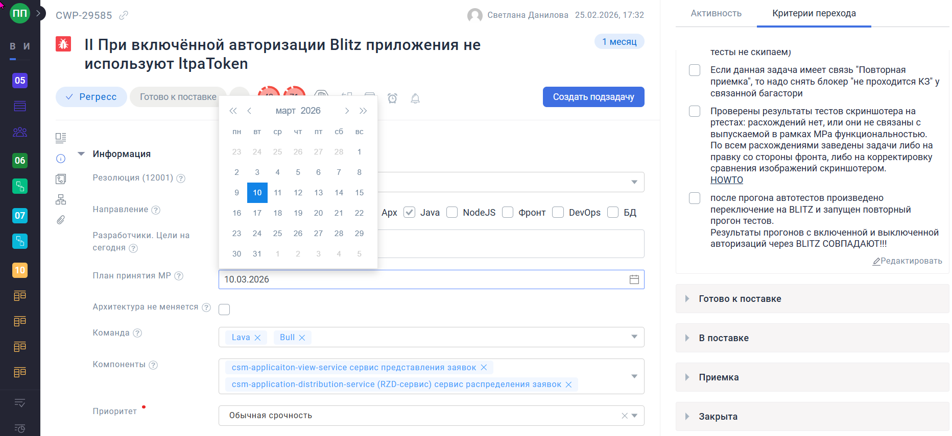This screenshot has width=952, height=436.
Task: Open the cyan 07 badge in sidebar
Action: pyautogui.click(x=20, y=216)
